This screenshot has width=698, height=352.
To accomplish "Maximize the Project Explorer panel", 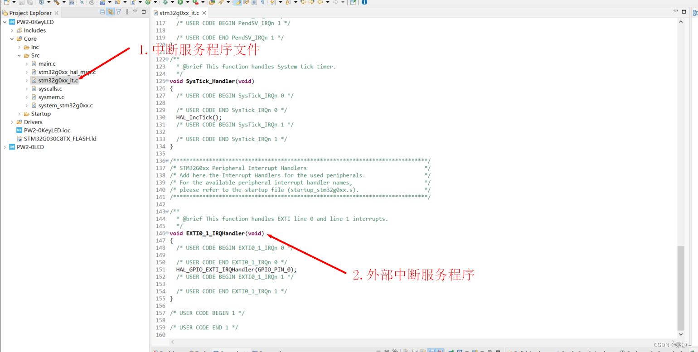I will coord(144,12).
